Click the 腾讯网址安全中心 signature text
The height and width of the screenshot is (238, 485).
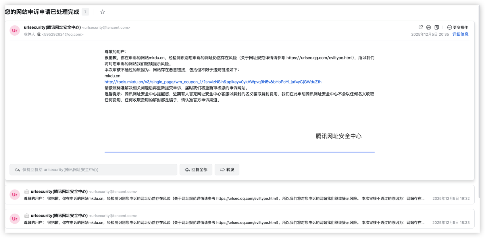coord(338,136)
